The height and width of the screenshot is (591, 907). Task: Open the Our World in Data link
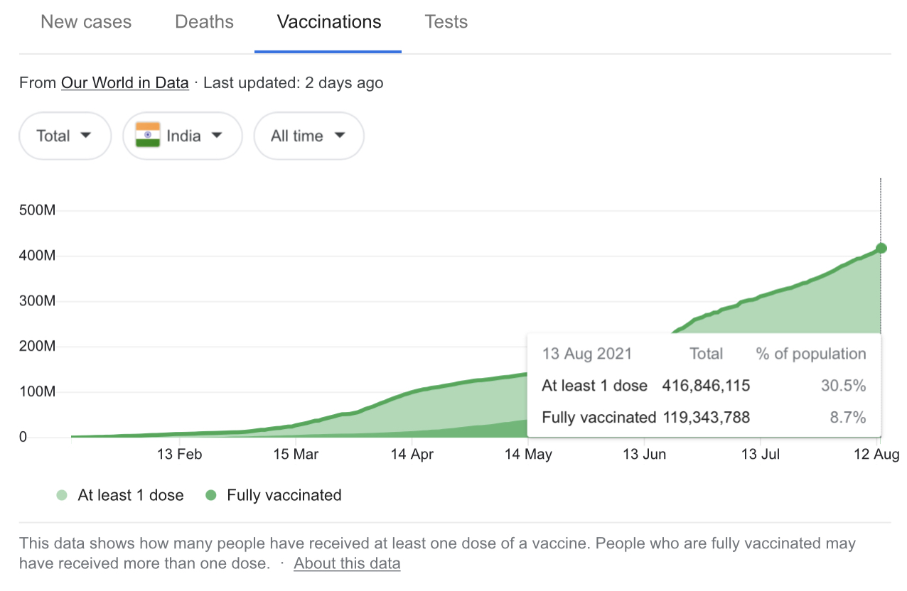[125, 83]
